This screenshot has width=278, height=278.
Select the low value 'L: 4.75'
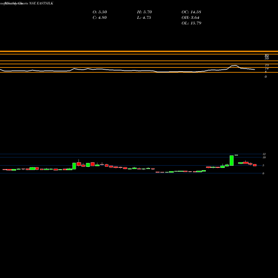pos(144,18)
